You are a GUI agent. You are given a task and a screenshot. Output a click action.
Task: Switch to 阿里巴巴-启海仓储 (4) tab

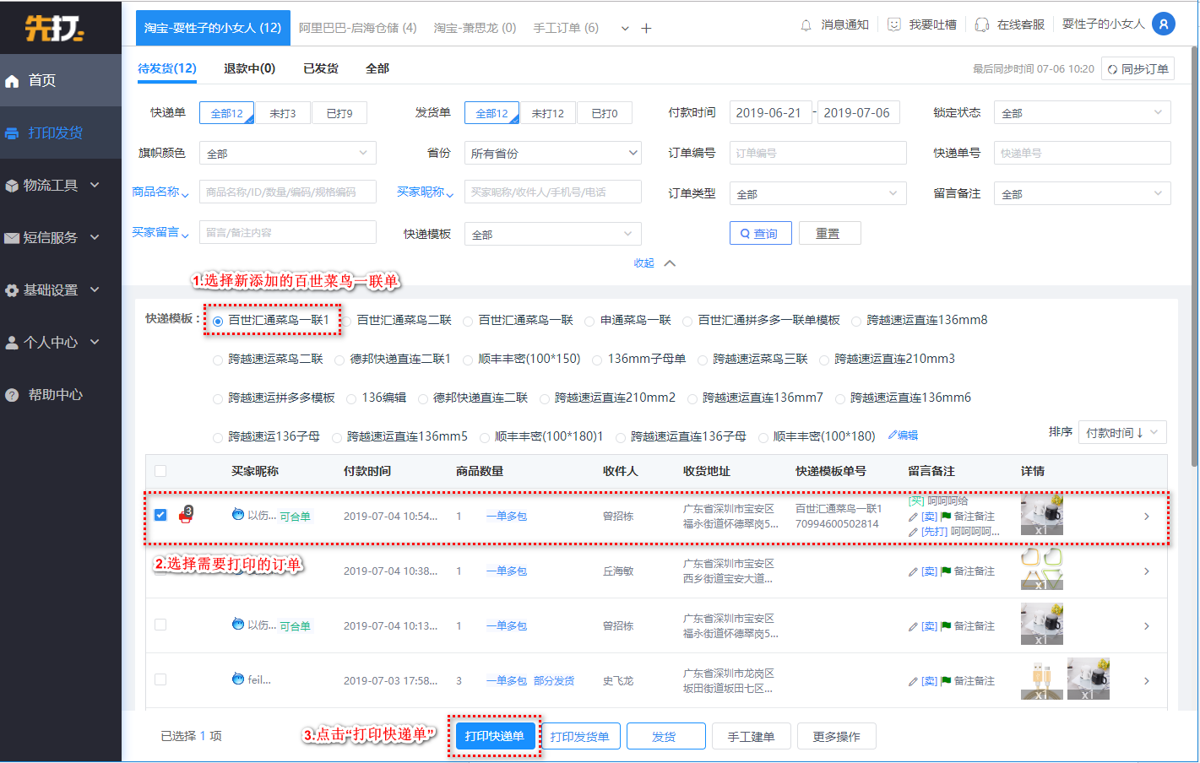coord(357,28)
